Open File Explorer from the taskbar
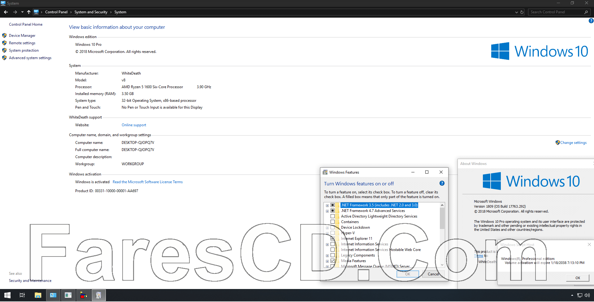This screenshot has height=302, width=594. (x=38, y=295)
